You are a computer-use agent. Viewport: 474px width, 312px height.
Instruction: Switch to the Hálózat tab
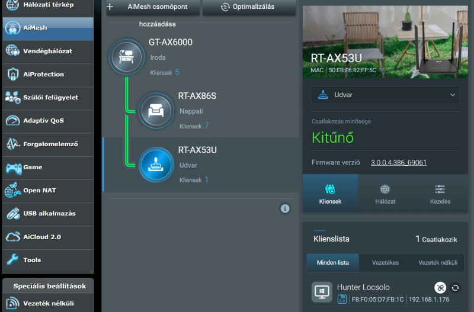[x=385, y=194]
